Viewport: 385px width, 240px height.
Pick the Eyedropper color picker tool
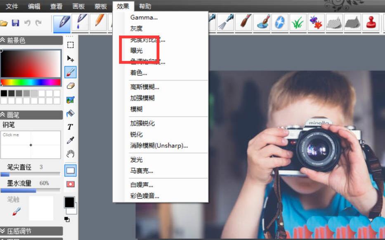pos(71,141)
